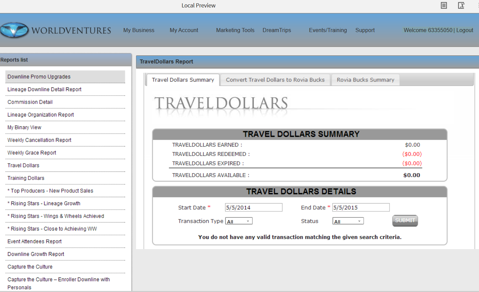Switch to the Travel Dollars Summary tab
This screenshot has width=479, height=292.
[x=183, y=80]
